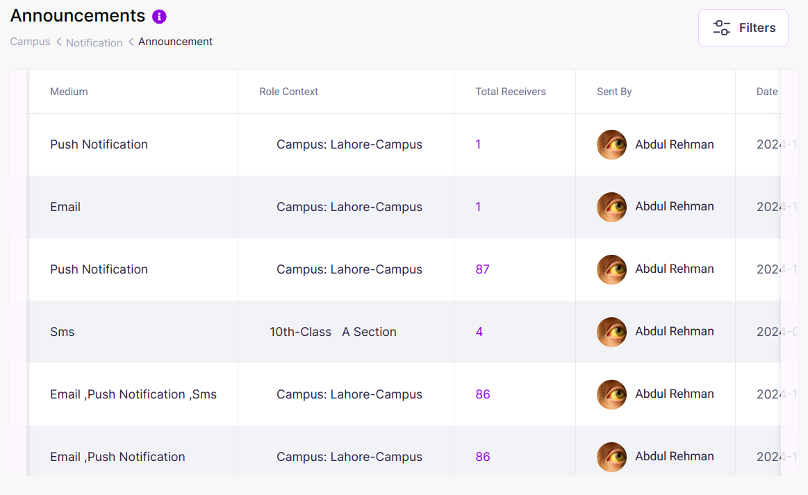808x495 pixels.
Task: Click the avatar in the Email ,Push Notification ,Sms row
Action: 611,394
